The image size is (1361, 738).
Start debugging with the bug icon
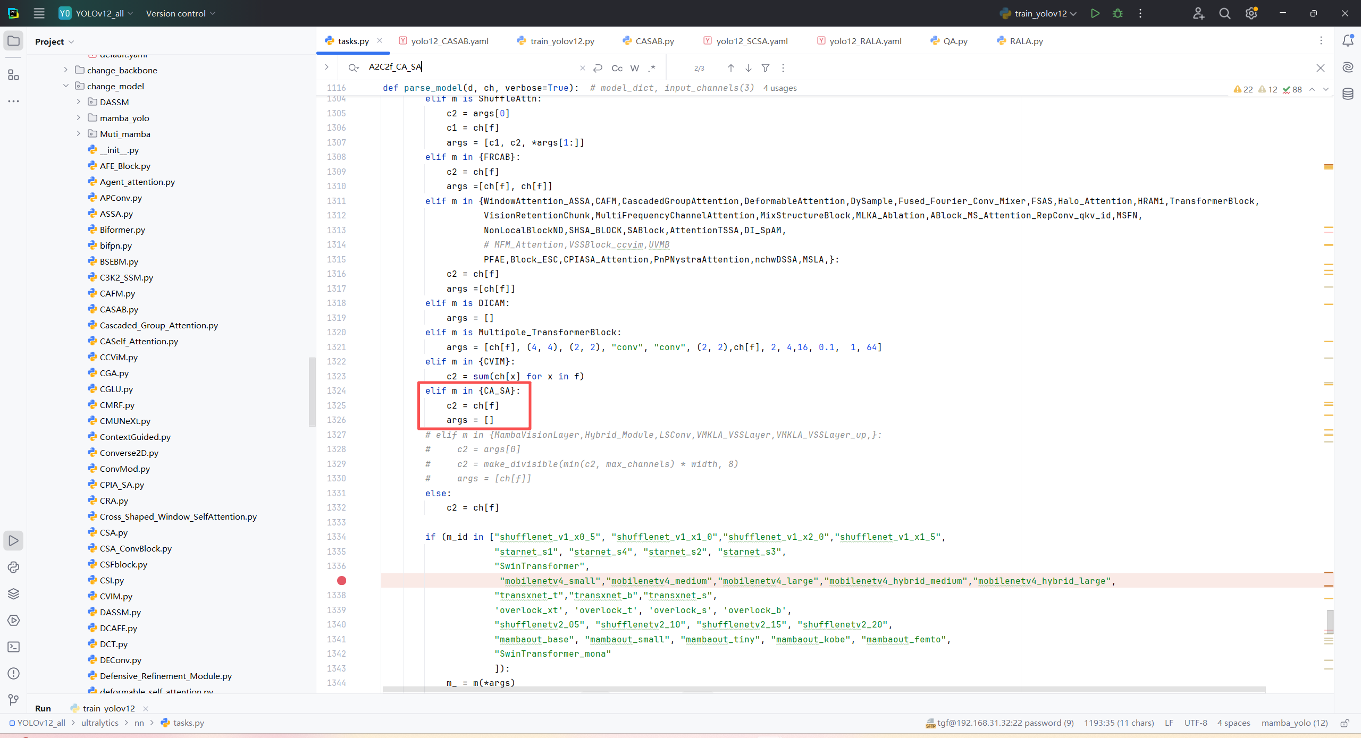(x=1118, y=13)
